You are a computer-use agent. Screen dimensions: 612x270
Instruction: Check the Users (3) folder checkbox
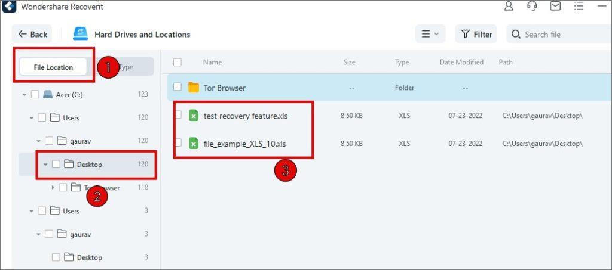click(x=42, y=211)
